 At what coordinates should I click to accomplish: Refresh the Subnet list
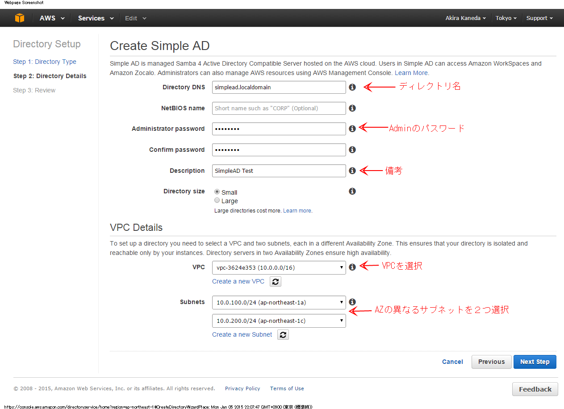click(283, 334)
